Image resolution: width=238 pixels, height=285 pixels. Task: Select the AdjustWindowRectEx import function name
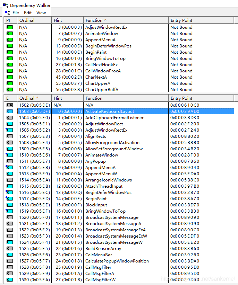[x=107, y=27]
